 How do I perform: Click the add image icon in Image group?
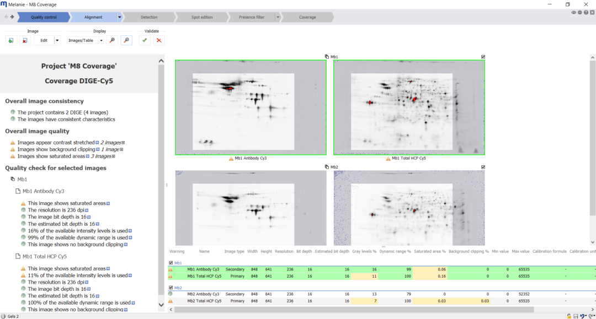coord(11,40)
